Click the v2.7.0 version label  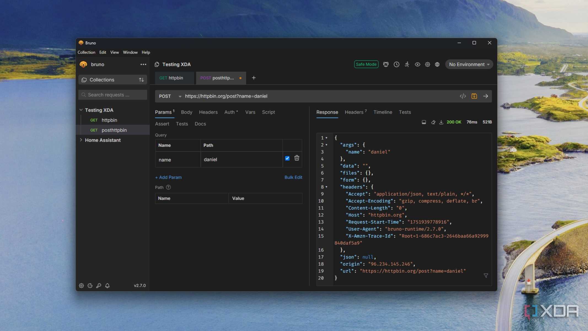(140, 285)
